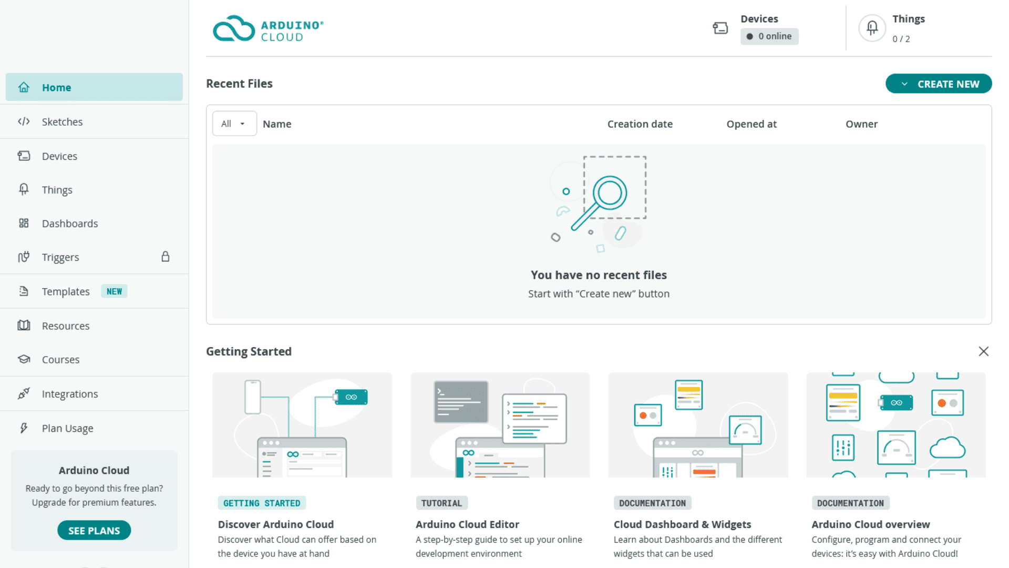The height and width of the screenshot is (568, 1009).
Task: Open the Arduino Cloud Editor tutorial thumbnail
Action: 500,425
